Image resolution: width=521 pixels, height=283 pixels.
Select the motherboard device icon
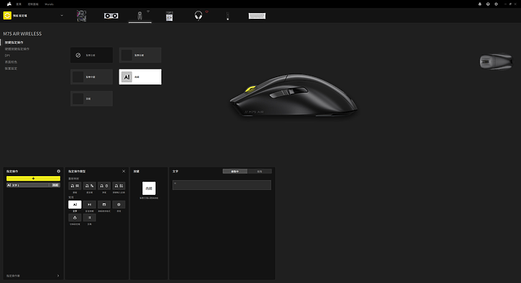(x=81, y=16)
